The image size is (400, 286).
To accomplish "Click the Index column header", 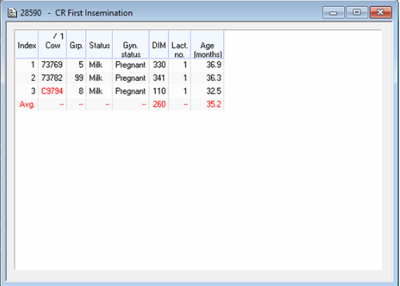I will [27, 44].
